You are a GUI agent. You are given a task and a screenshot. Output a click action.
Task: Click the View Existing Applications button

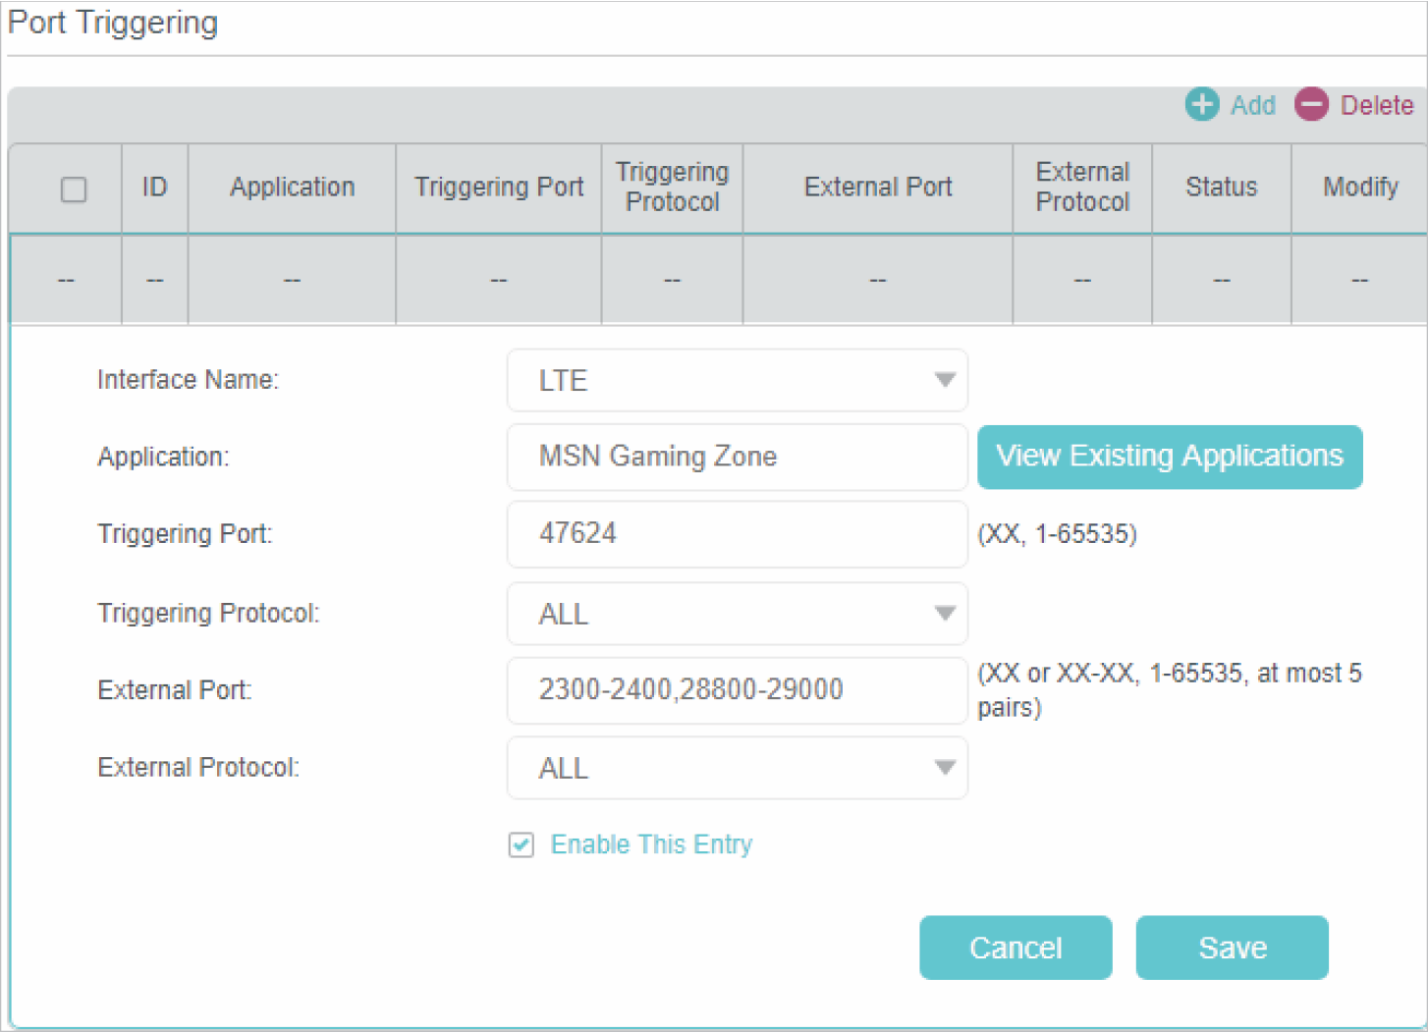coord(1169,457)
